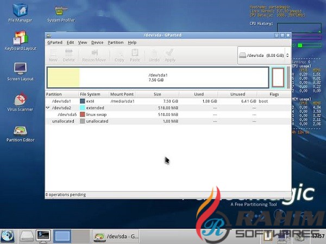
Task: Select the linux-swap block in disk map
Action: point(278,78)
